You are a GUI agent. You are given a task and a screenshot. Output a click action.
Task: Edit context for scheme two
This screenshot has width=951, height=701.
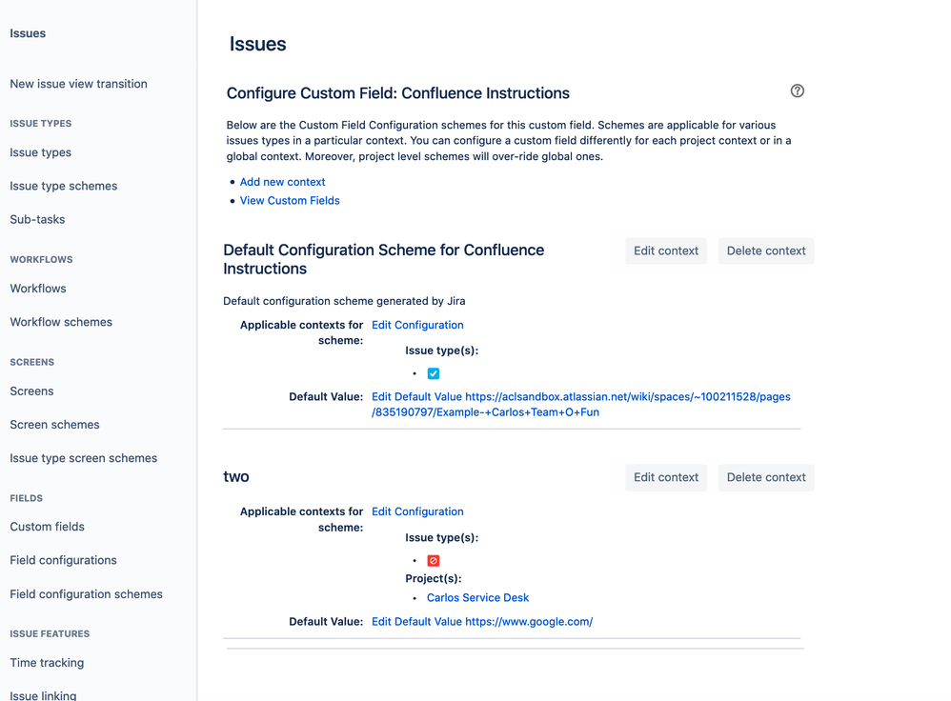(666, 478)
